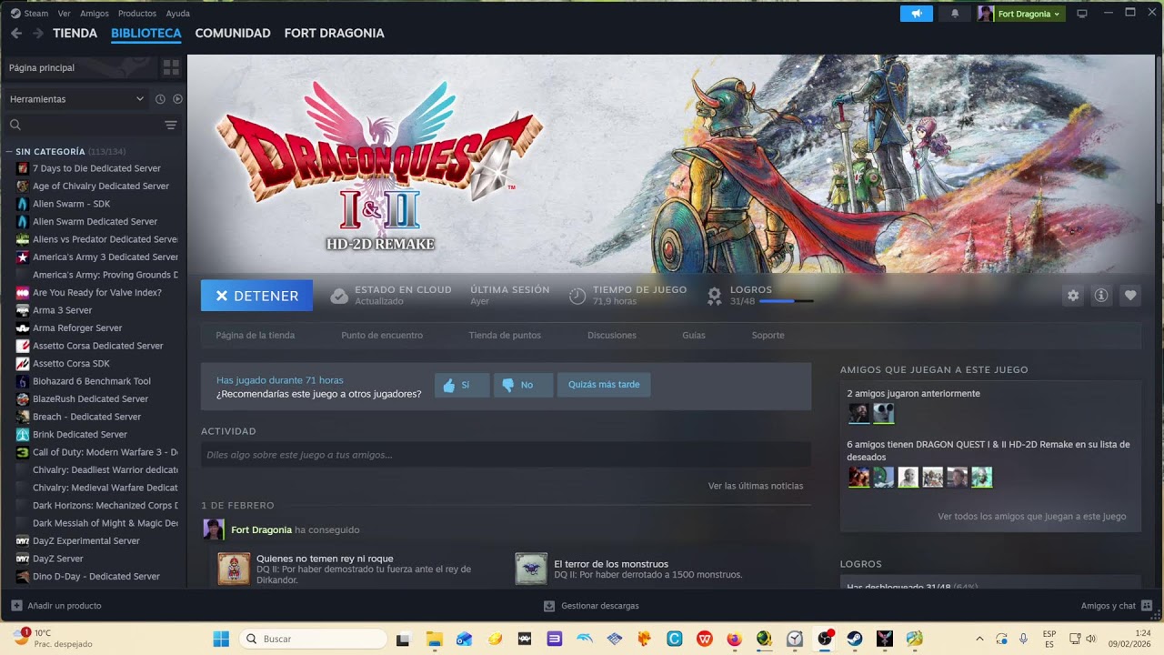
Task: Select '7 Days to Die Dedicated Server'
Action: point(96,168)
